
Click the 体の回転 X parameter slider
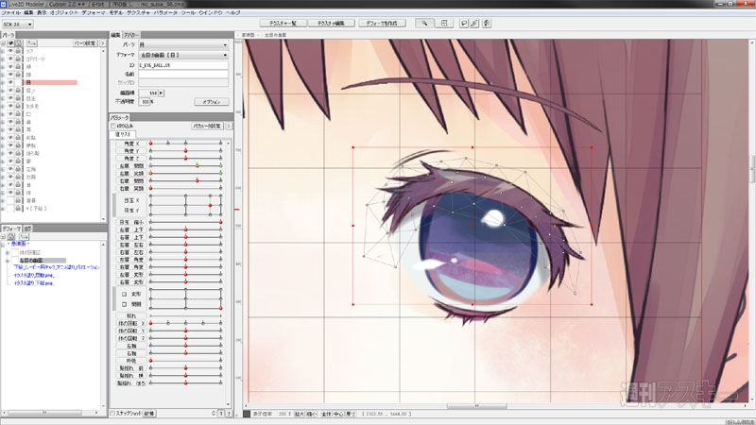[185, 323]
